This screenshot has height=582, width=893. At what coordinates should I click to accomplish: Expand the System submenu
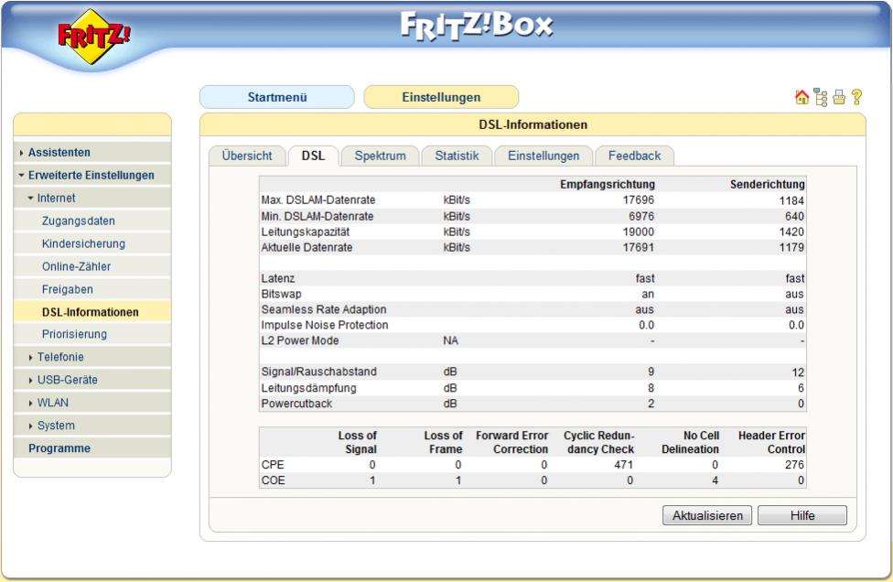coord(92,426)
